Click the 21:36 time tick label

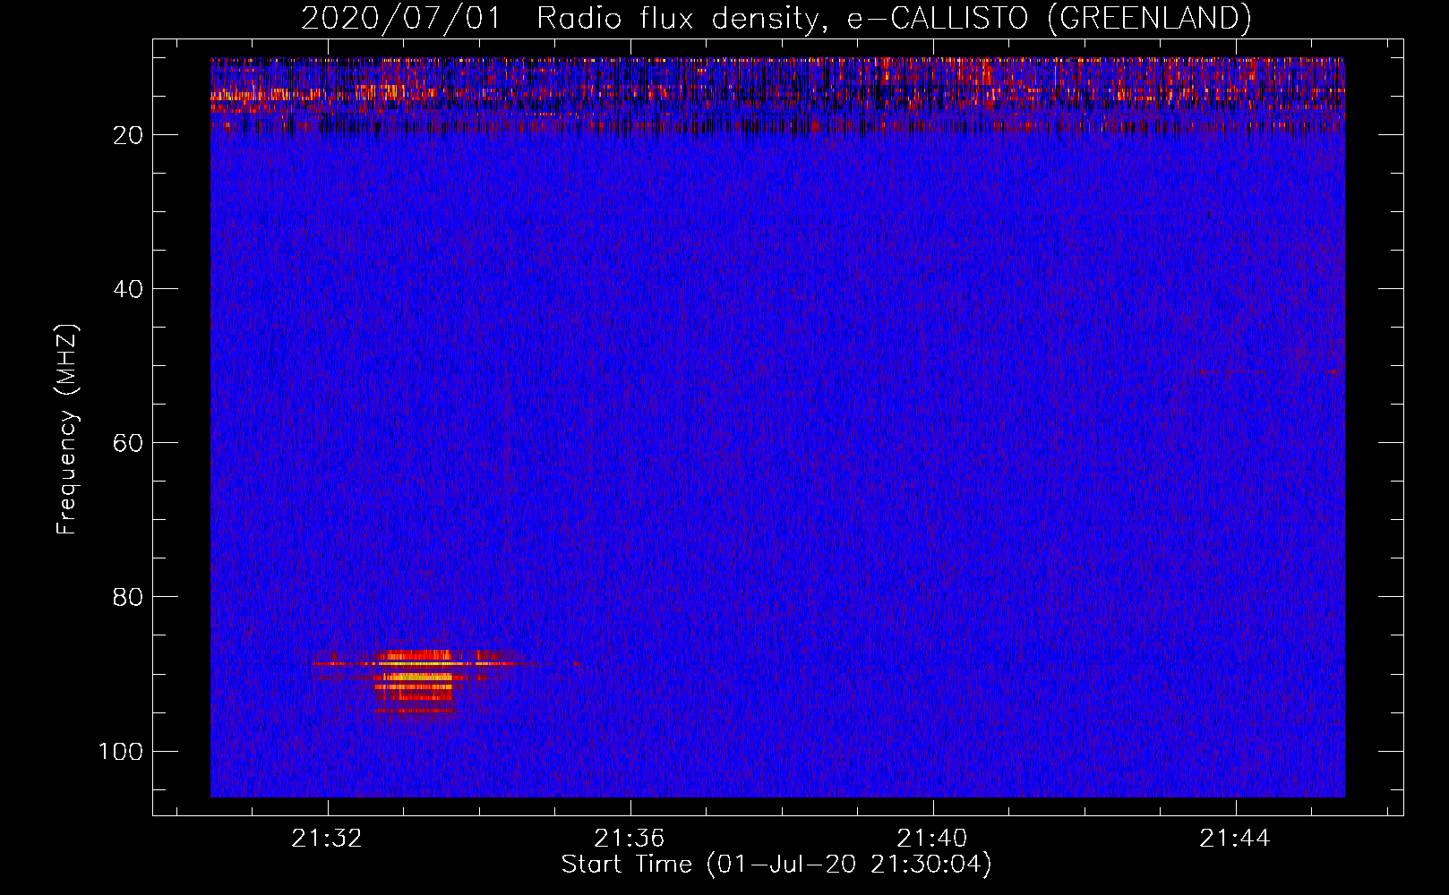click(x=630, y=838)
